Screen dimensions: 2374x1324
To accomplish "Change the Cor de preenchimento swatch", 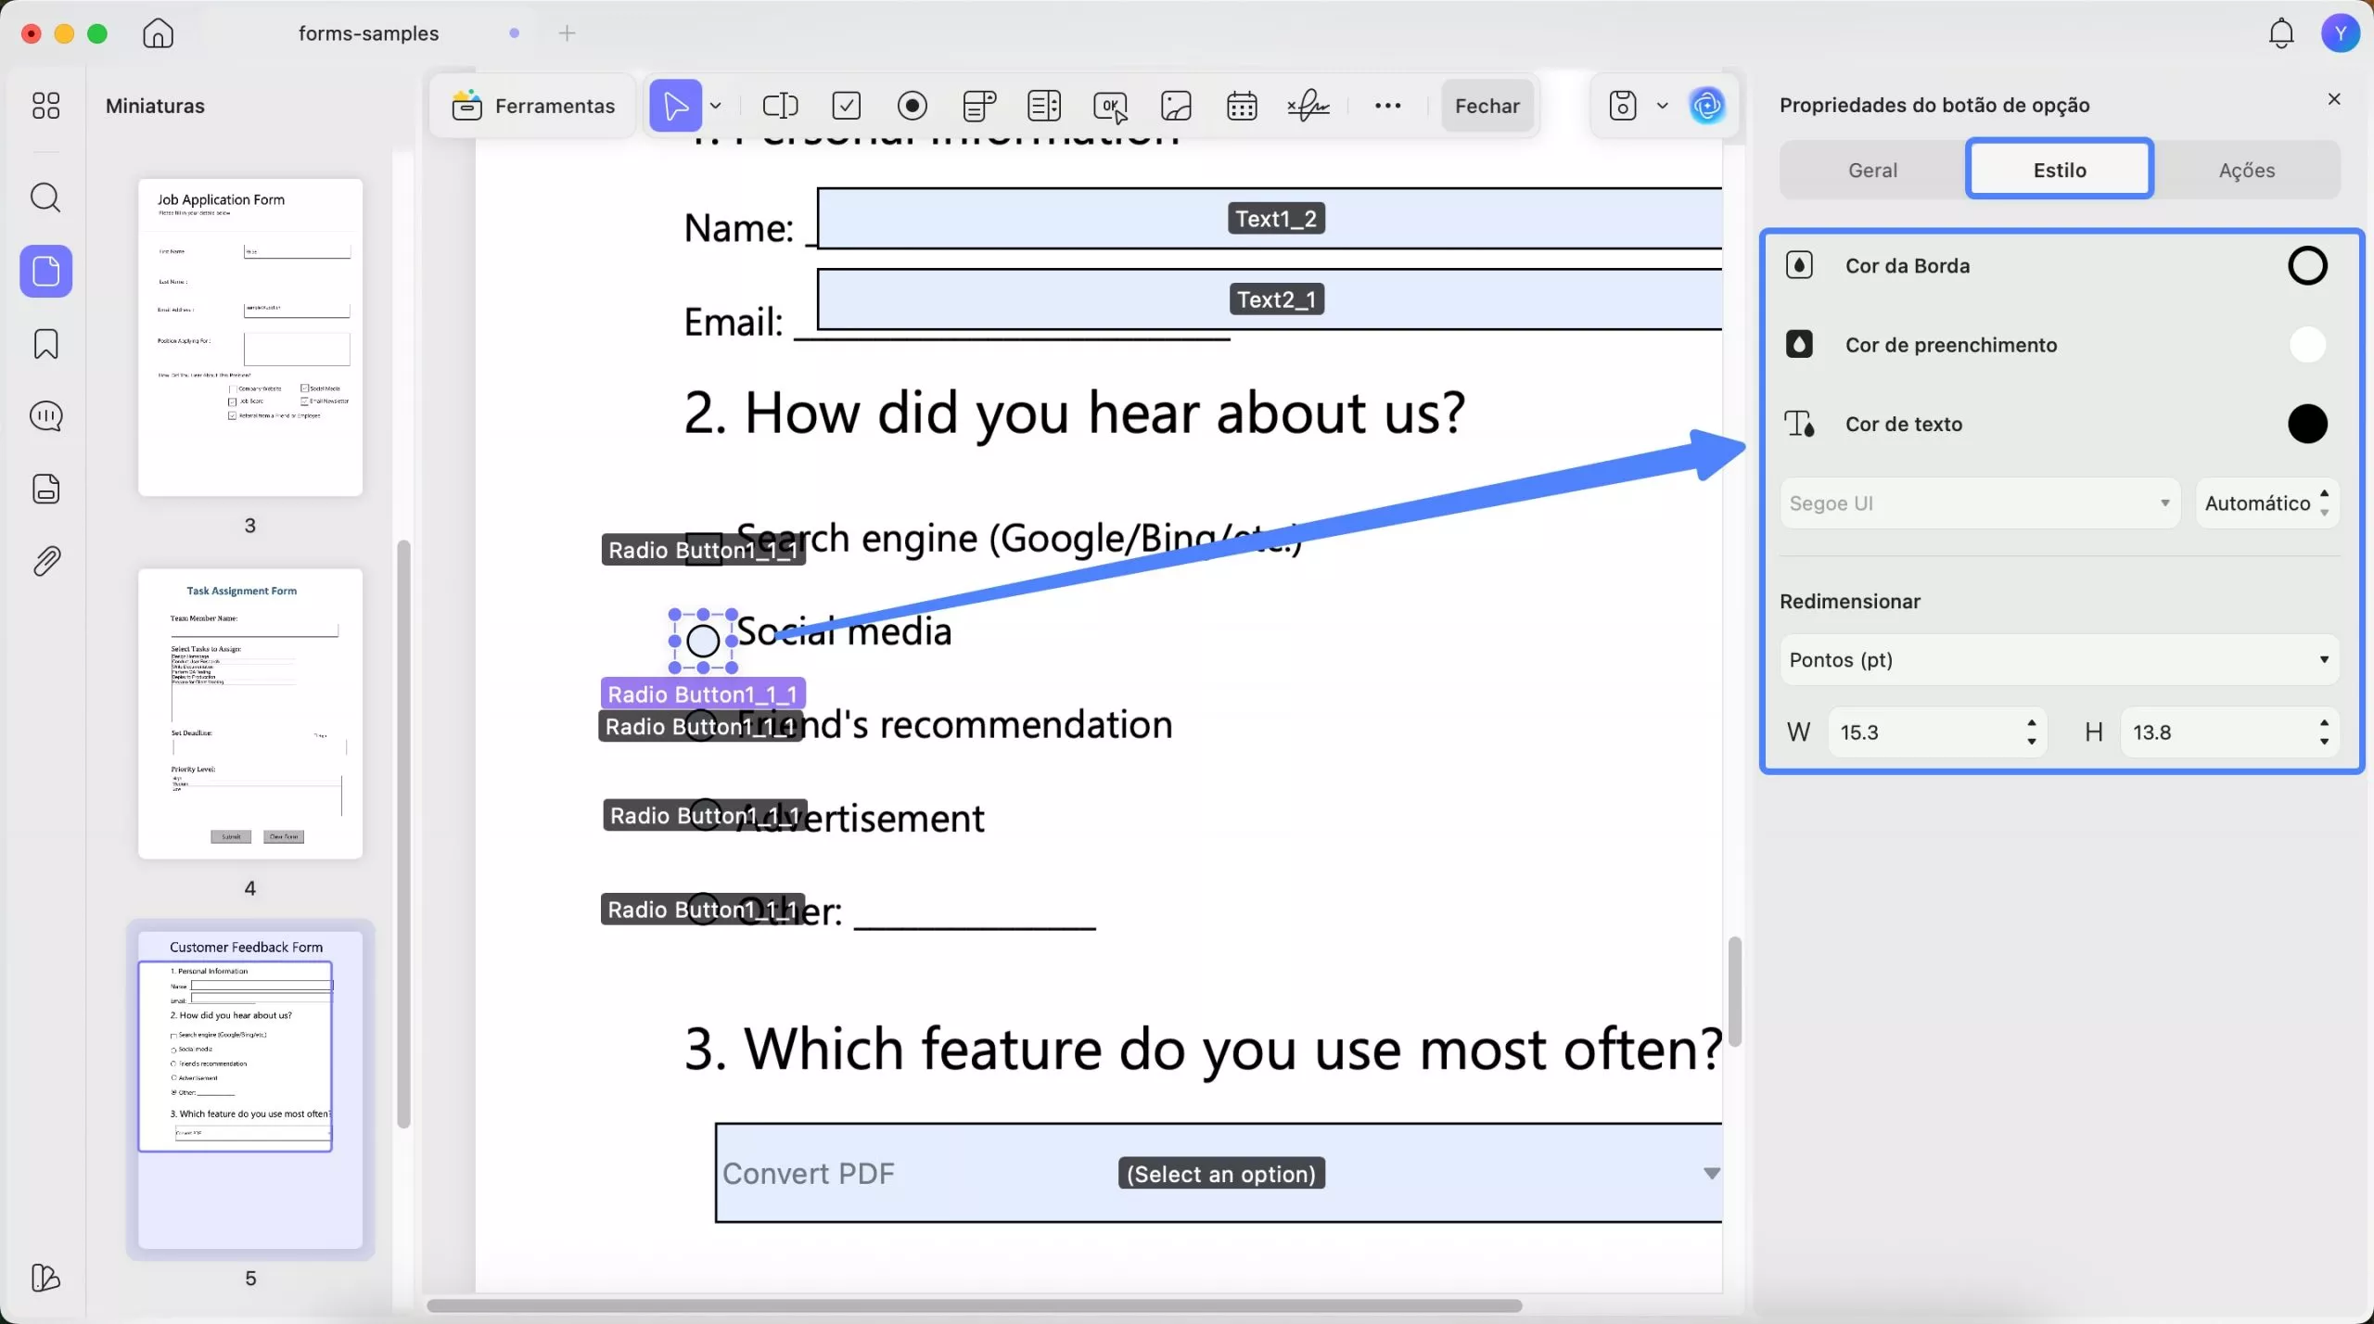I will (x=2307, y=345).
